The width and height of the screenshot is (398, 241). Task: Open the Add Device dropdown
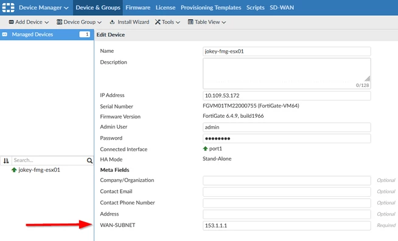[x=29, y=22]
